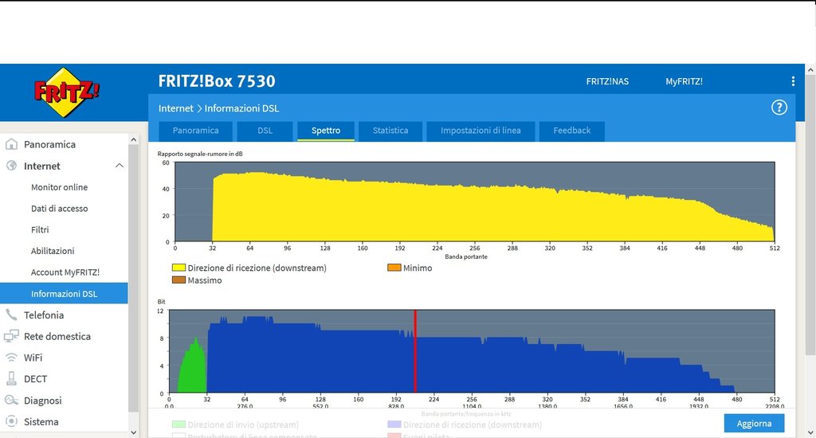816x438 pixels.
Task: Switch to the Panoramica tab
Action: [196, 131]
